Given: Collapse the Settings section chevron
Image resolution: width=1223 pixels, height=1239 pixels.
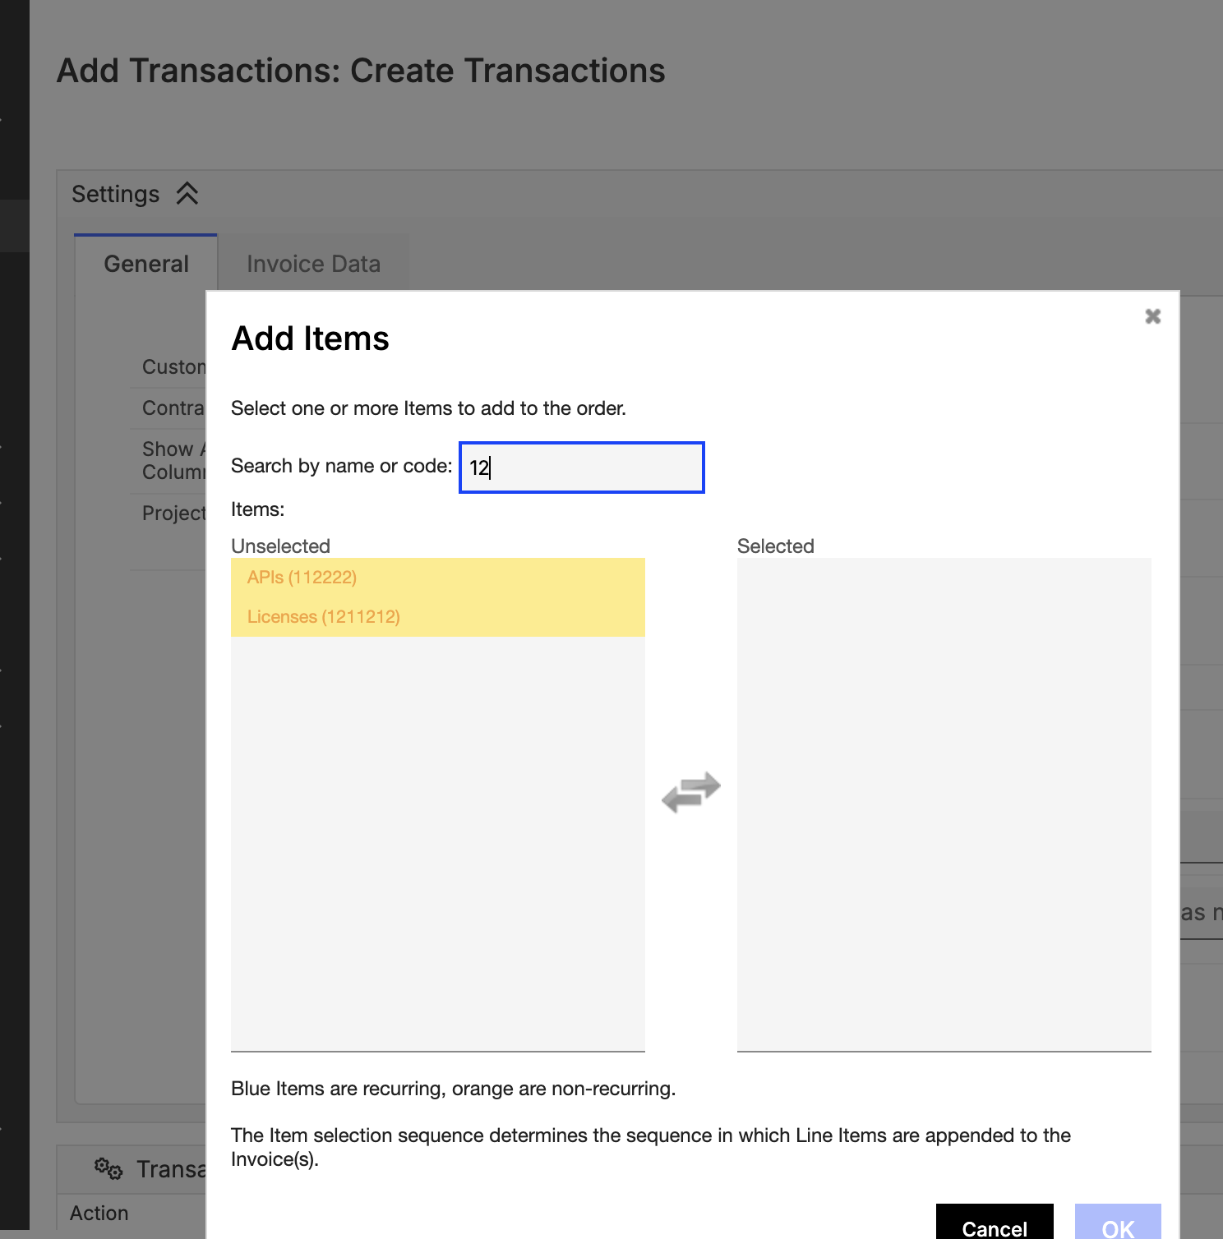Looking at the screenshot, I should (187, 194).
